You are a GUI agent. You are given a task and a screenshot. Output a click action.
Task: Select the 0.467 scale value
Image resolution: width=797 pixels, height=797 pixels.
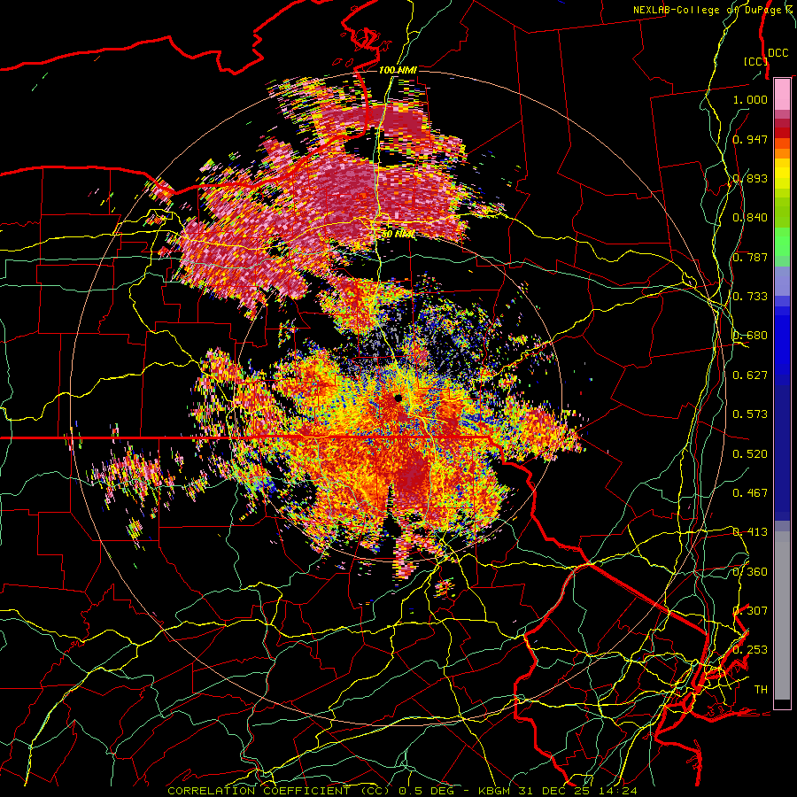click(x=750, y=492)
